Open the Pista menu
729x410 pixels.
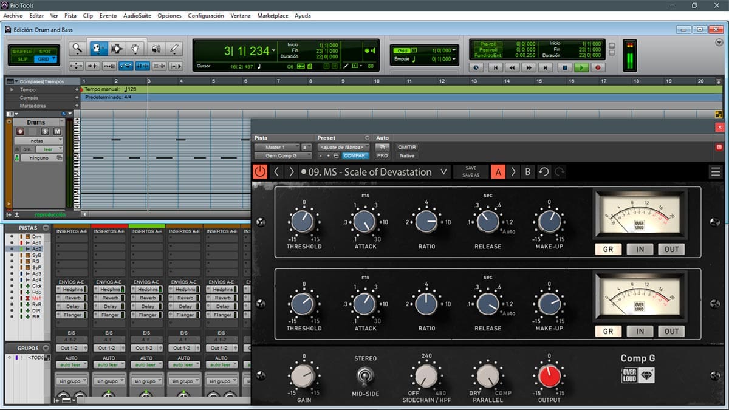tap(70, 15)
